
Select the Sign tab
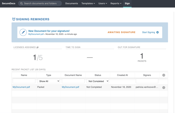click(127, 4)
